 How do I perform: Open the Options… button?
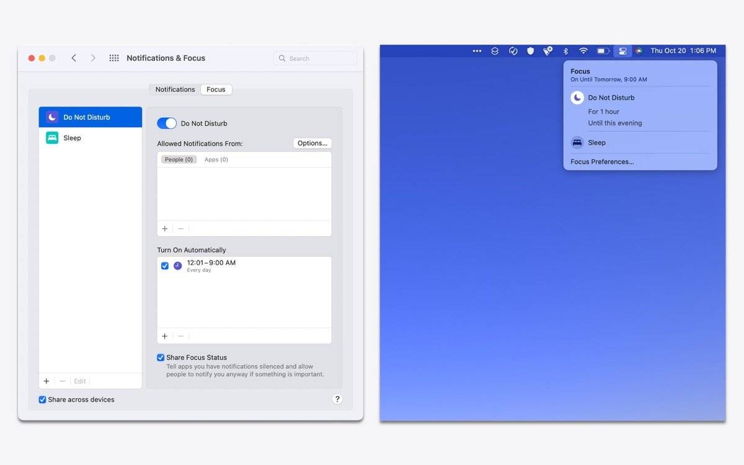[312, 143]
